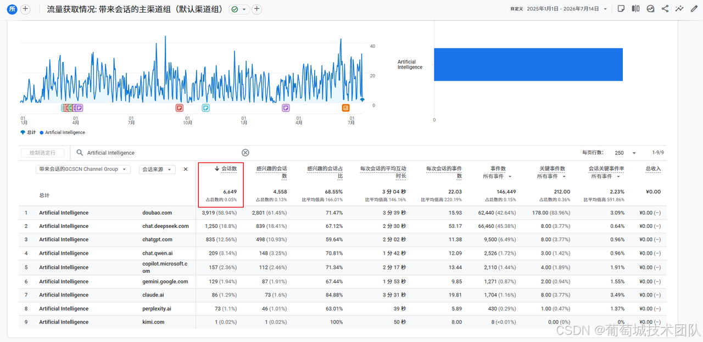The width and height of the screenshot is (703, 342).
Task: Open the green checkmark report status dropdown
Action: [x=239, y=9]
